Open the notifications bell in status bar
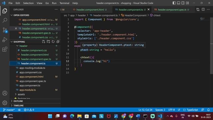Image resolution: width=213 pixels, height=120 pixels. 208,110
